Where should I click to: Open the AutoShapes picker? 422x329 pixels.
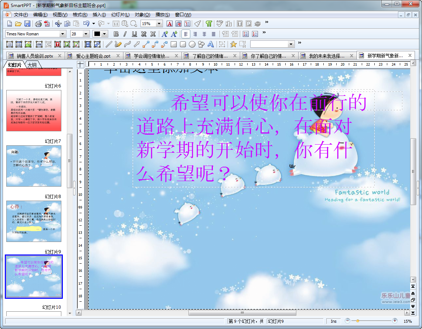201,44
